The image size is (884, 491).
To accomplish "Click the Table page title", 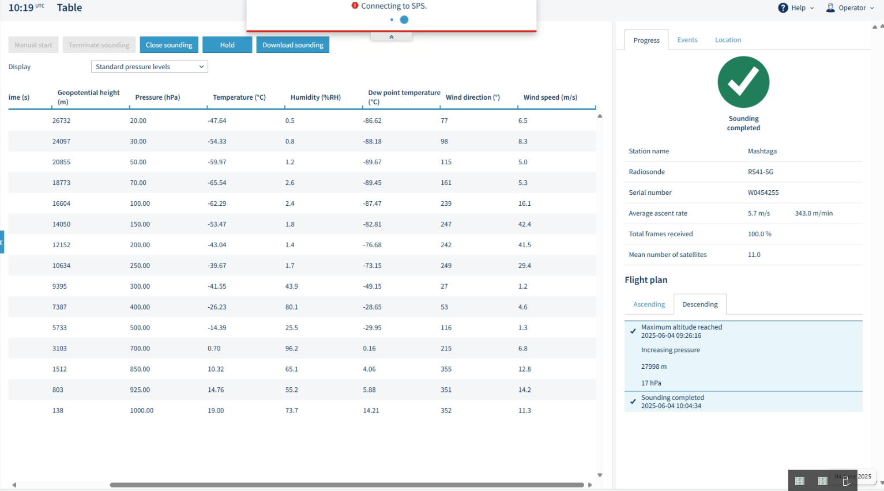I will pyautogui.click(x=69, y=8).
